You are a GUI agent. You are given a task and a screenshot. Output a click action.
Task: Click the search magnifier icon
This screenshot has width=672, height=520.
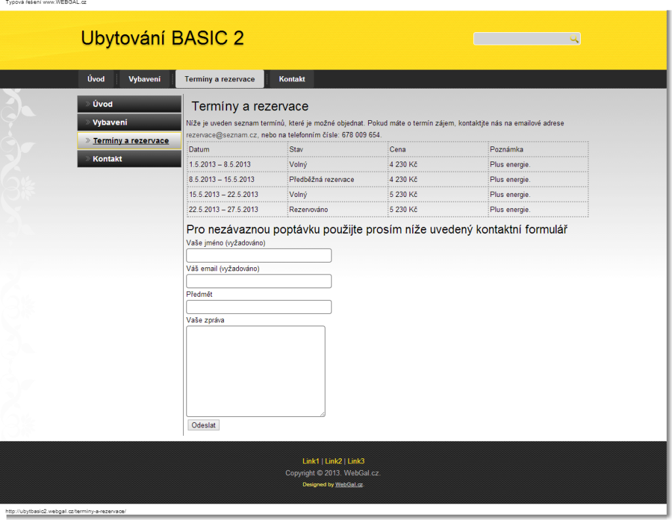[574, 39]
